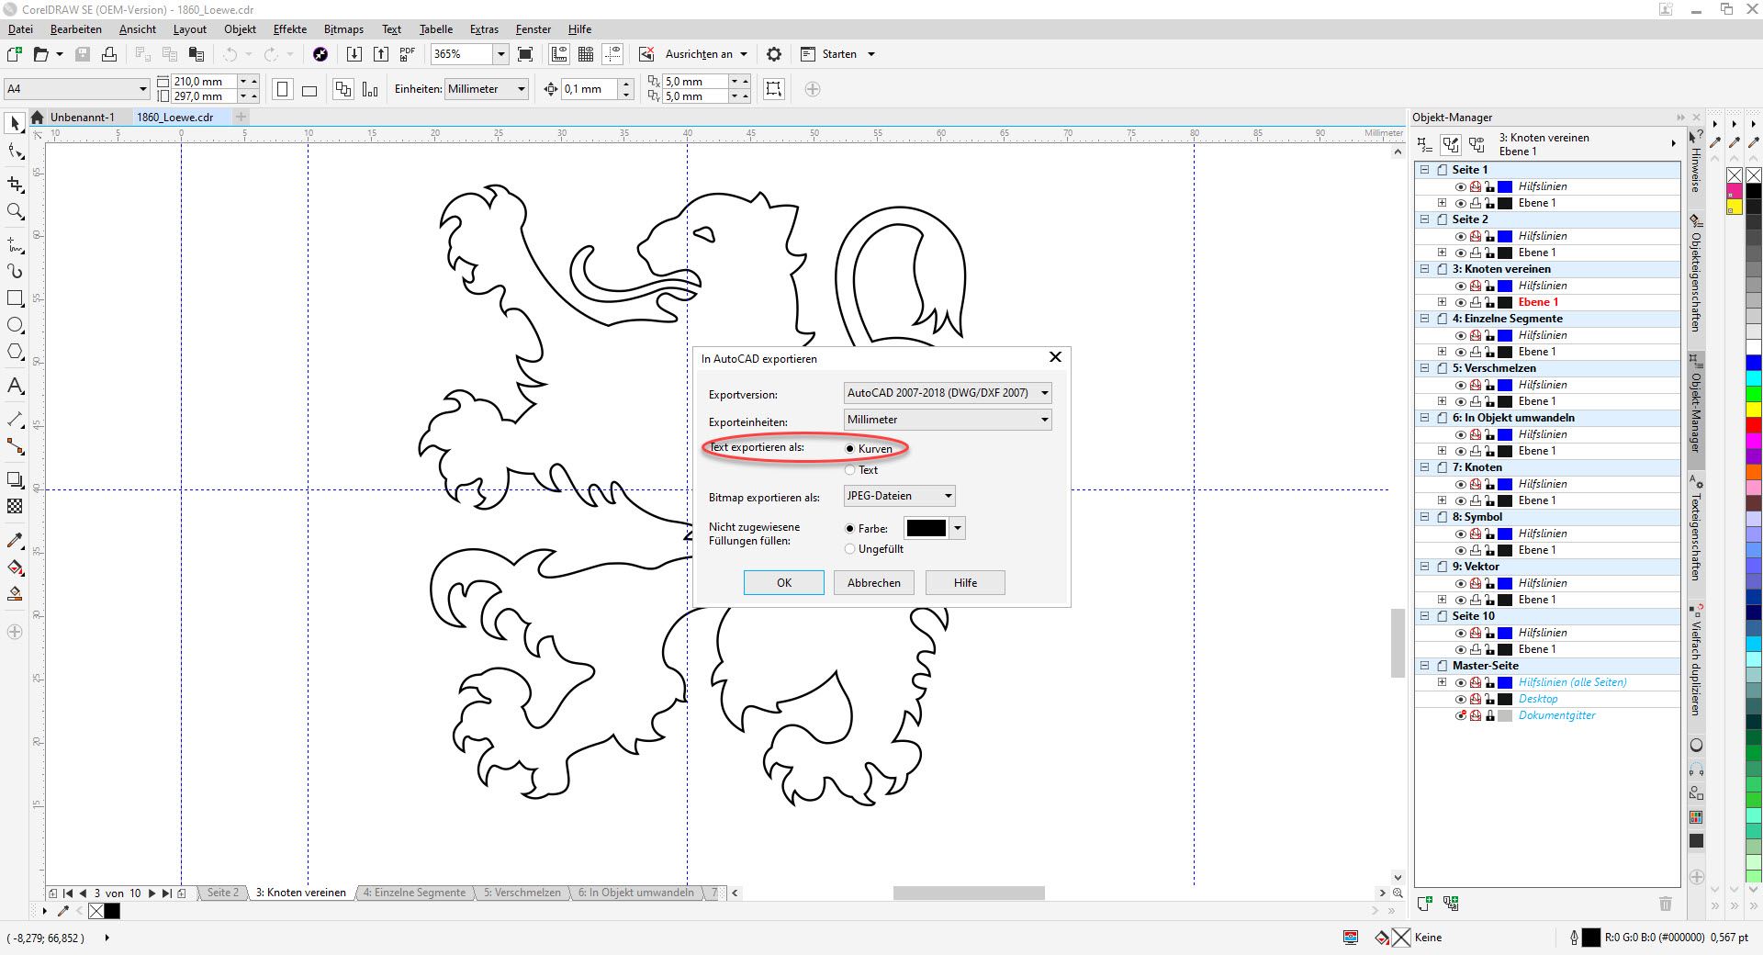
Task: Select the Ellipse tool in the toolbox
Action: coord(15,325)
